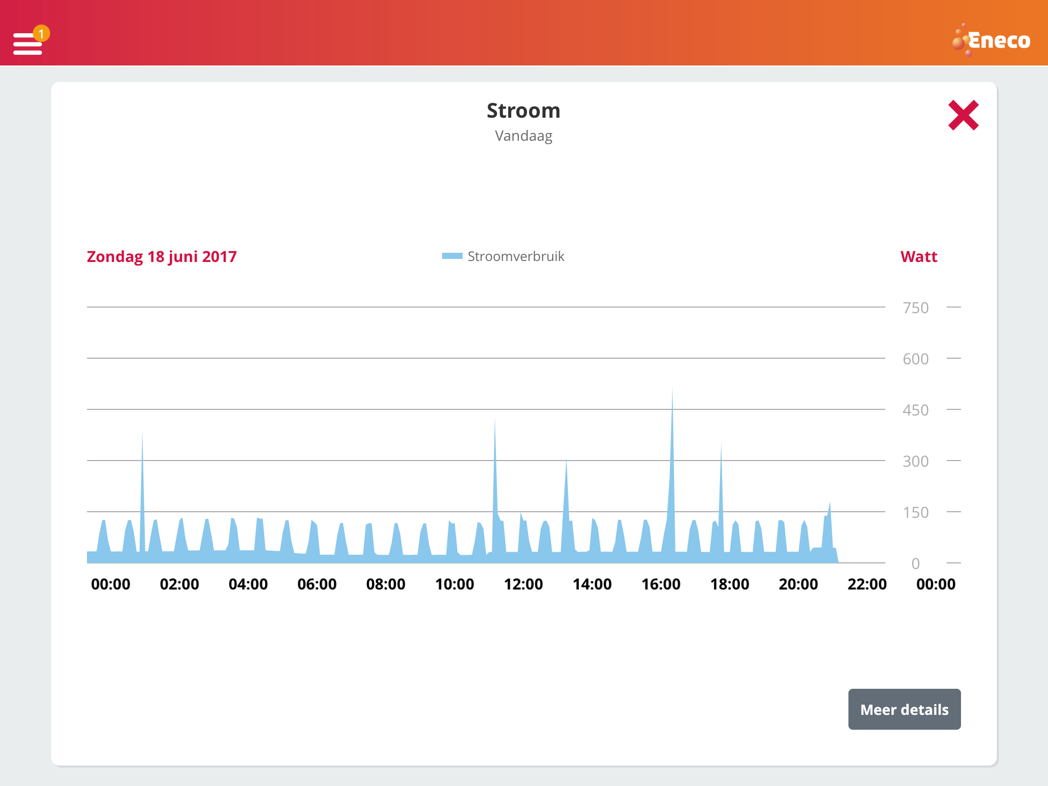Tap the spike before 18:00
Viewport: 1048px width, 786px height.
point(721,491)
